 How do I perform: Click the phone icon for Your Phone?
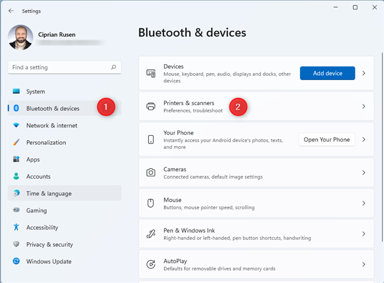151,139
